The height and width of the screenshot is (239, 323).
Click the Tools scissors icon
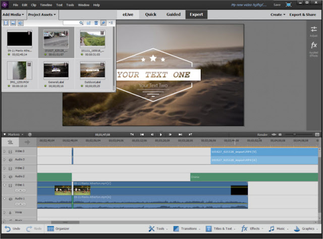[x=151, y=229]
